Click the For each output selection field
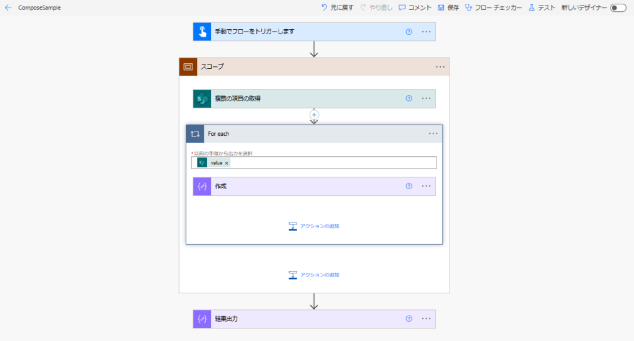634x341 pixels. tap(314, 163)
